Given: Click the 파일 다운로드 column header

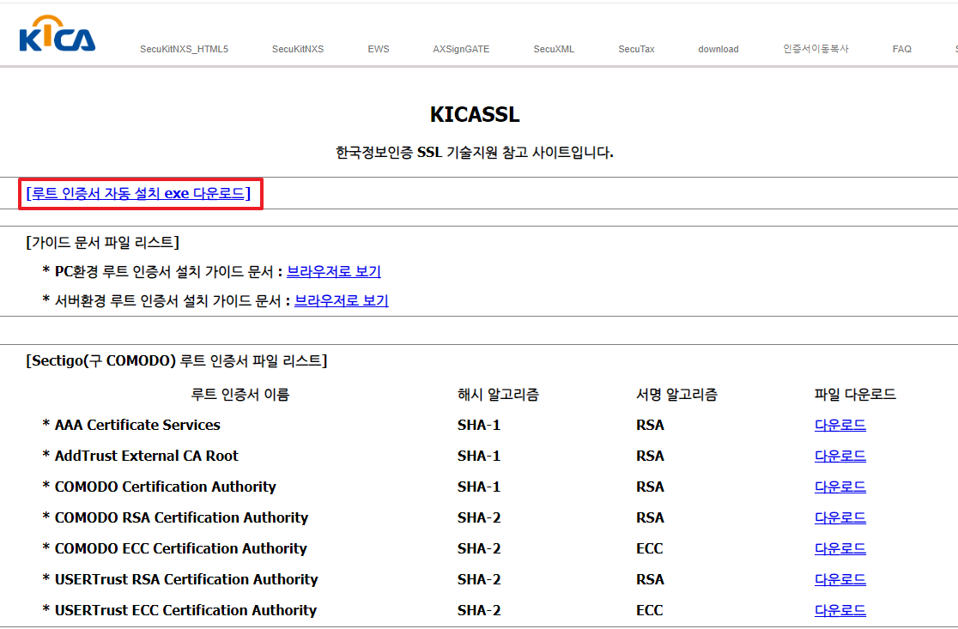Looking at the screenshot, I should coord(855,395).
